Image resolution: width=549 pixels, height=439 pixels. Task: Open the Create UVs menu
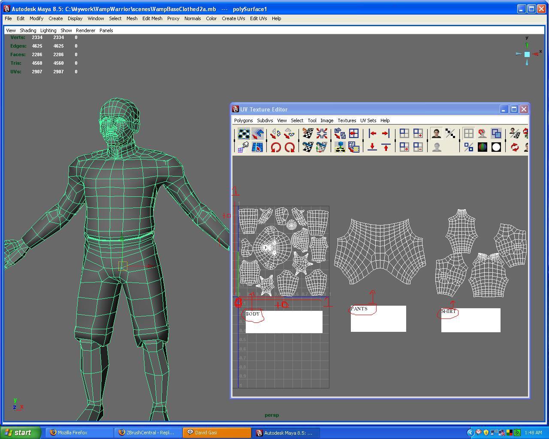click(233, 18)
